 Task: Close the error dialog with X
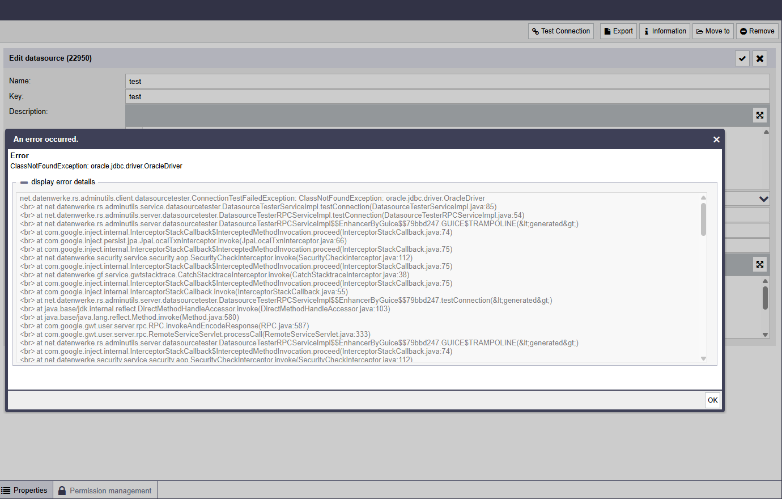(716, 139)
